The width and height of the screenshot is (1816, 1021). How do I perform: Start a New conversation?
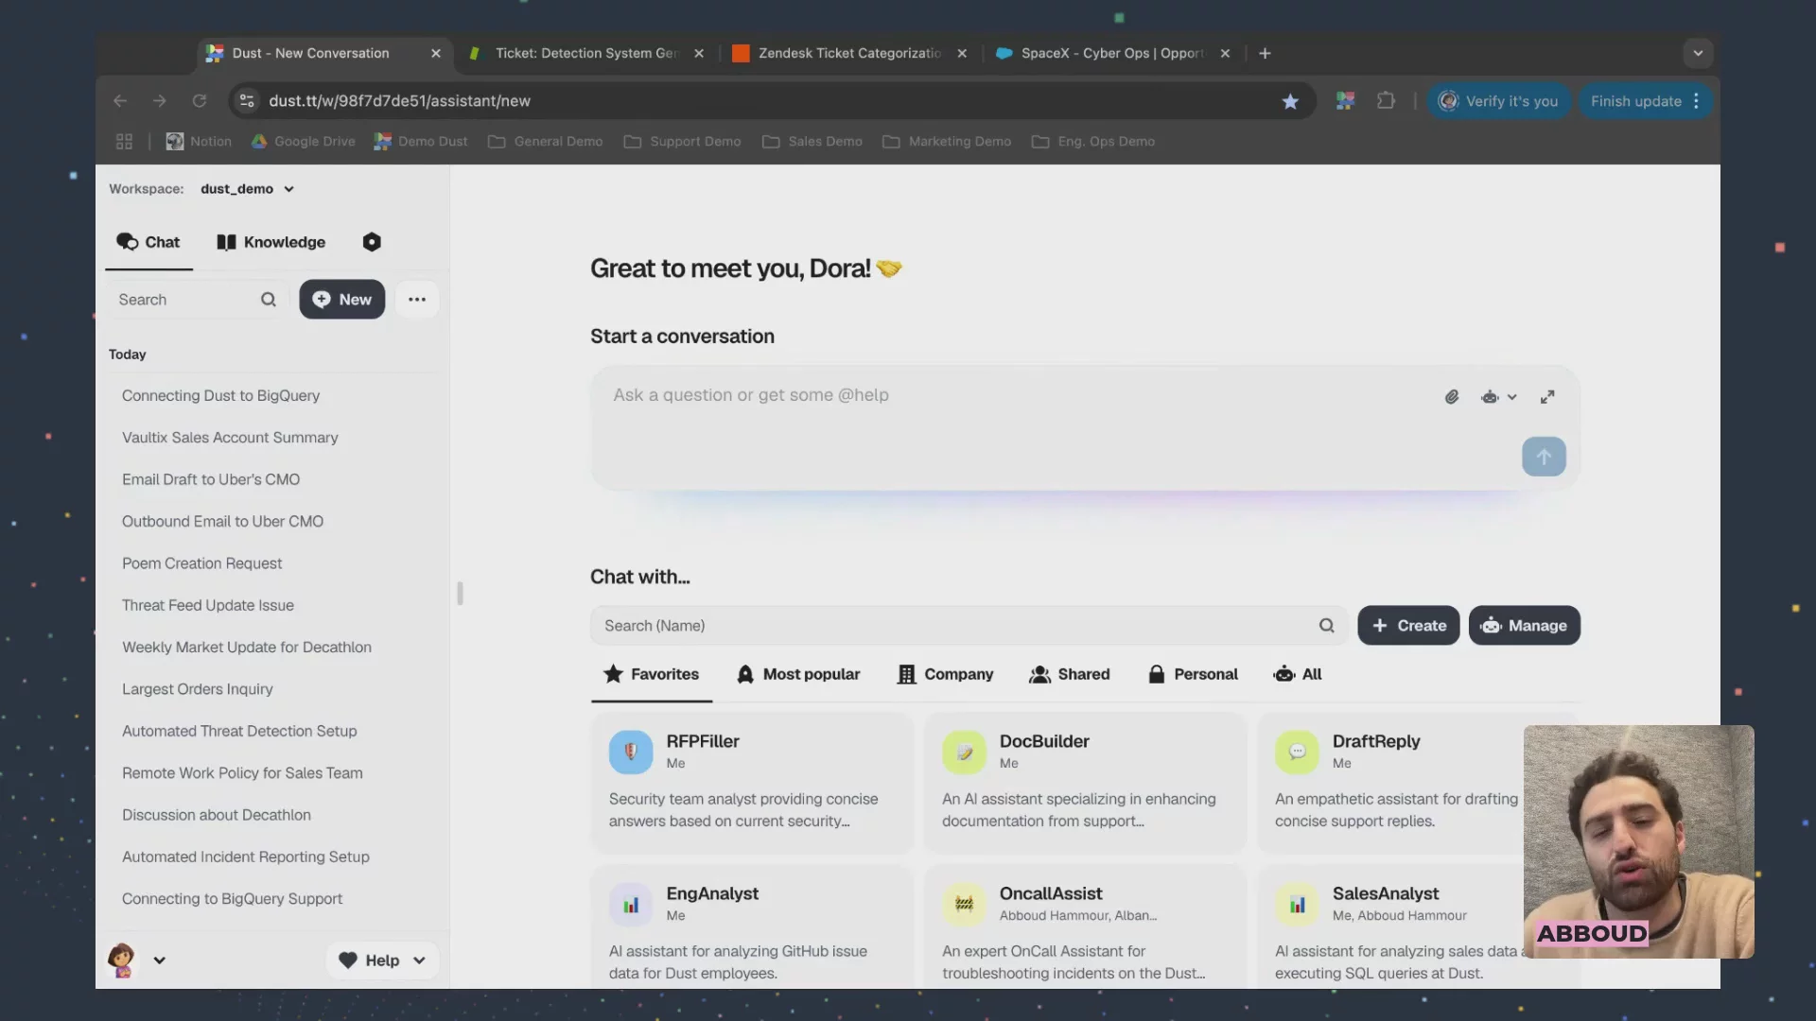click(x=342, y=300)
